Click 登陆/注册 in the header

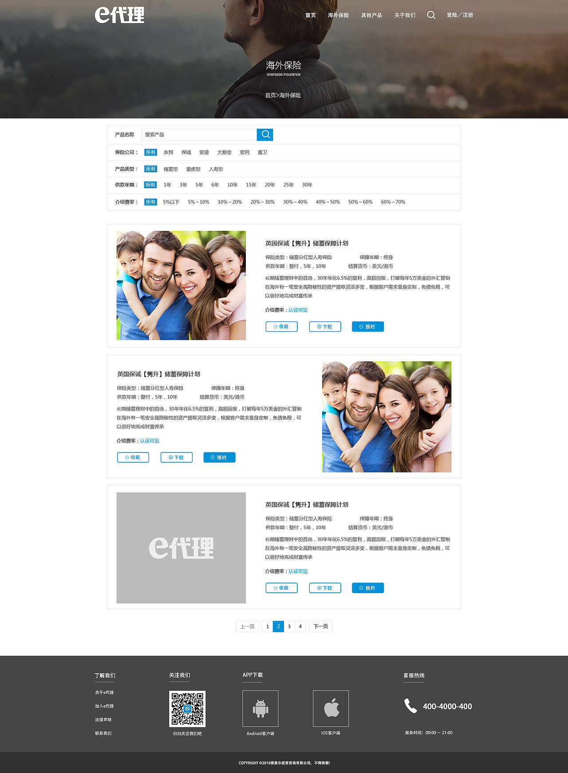pos(460,15)
